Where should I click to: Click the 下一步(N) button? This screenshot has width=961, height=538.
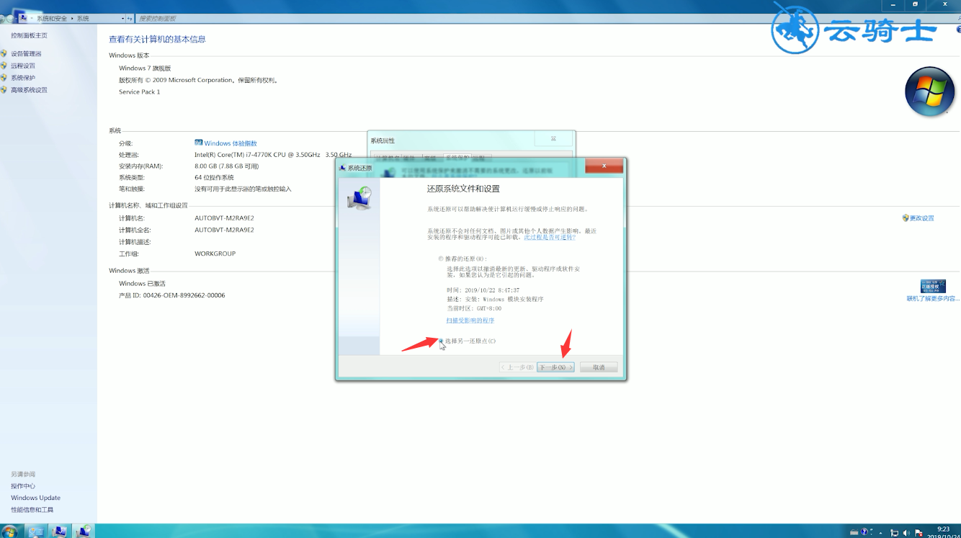555,367
